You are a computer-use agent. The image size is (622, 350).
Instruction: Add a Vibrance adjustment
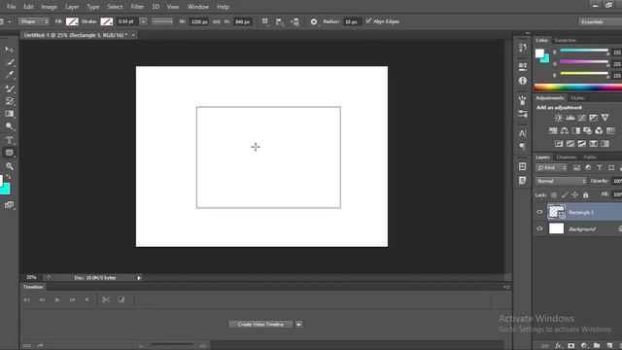(x=605, y=118)
